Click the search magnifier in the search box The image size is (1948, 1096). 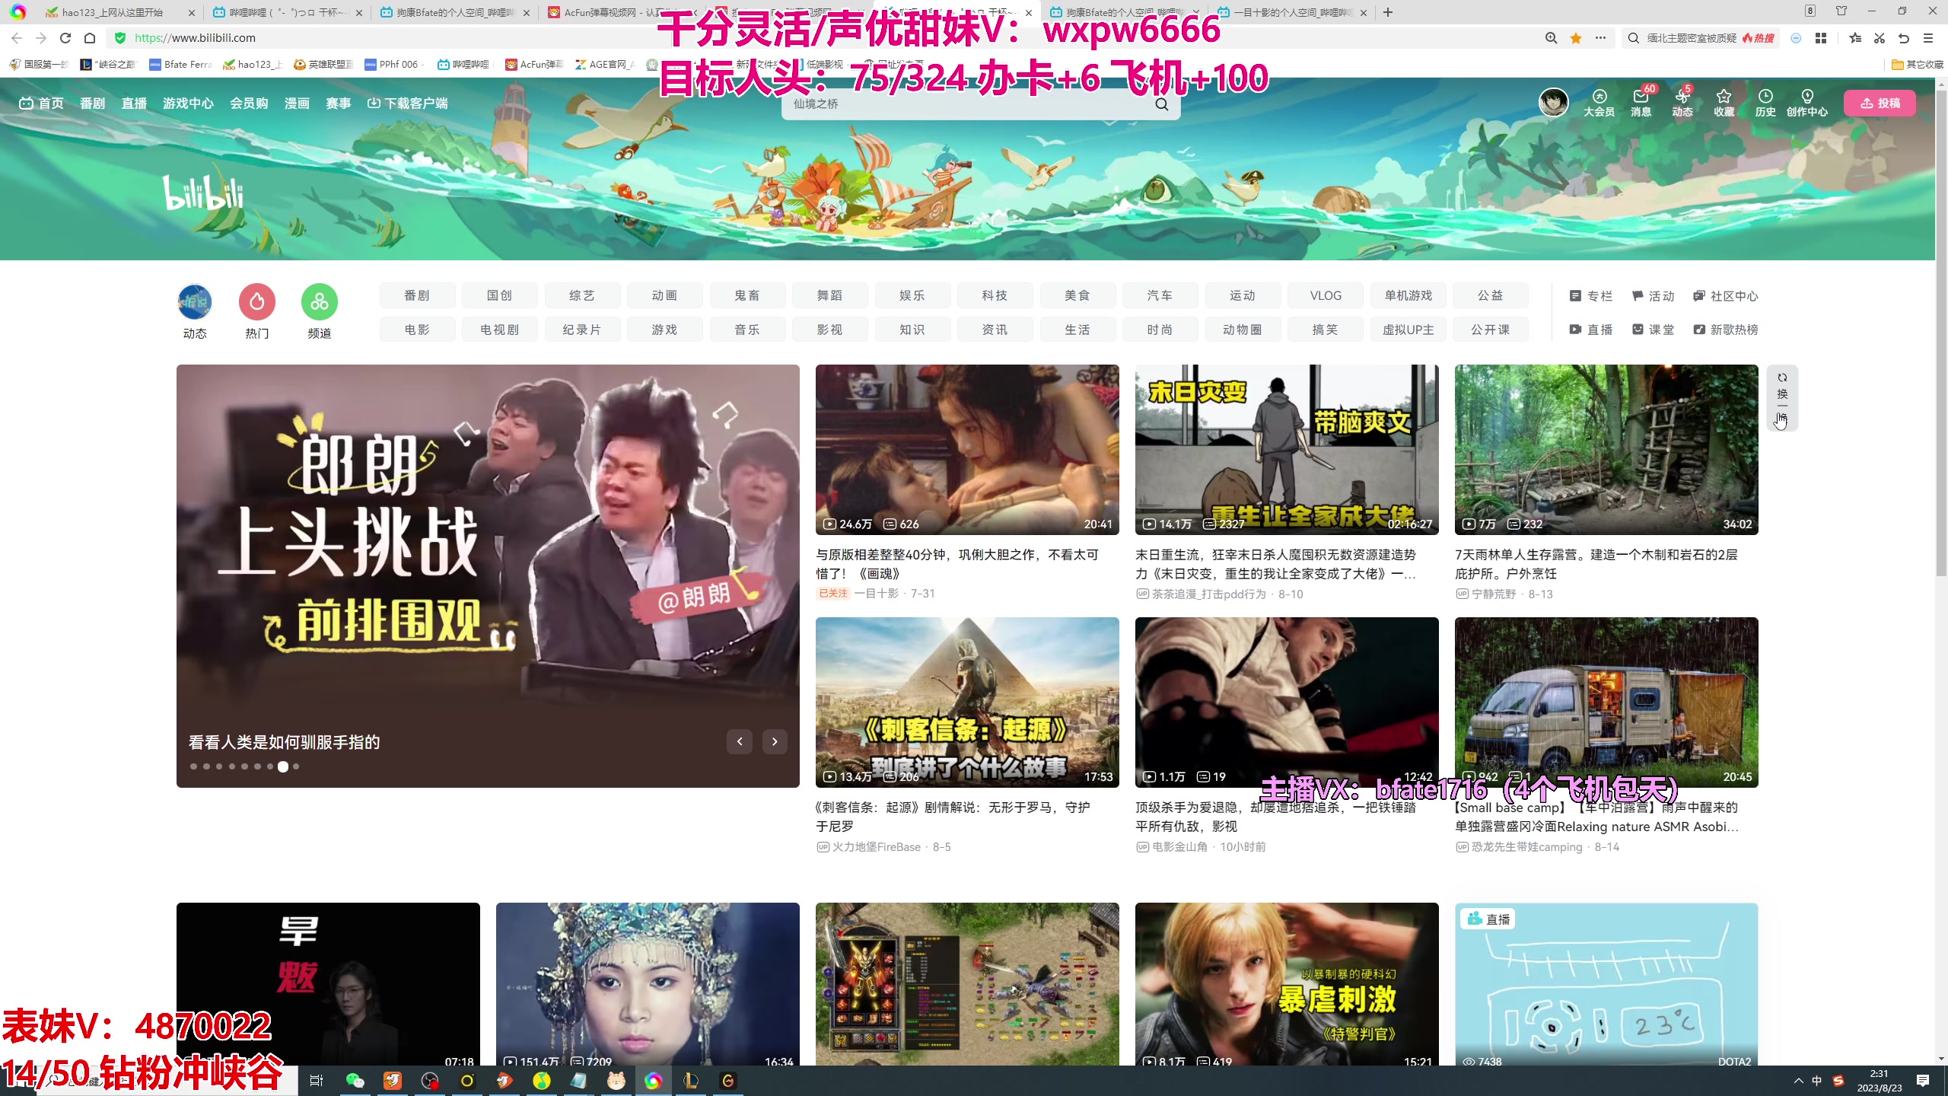tap(1162, 104)
